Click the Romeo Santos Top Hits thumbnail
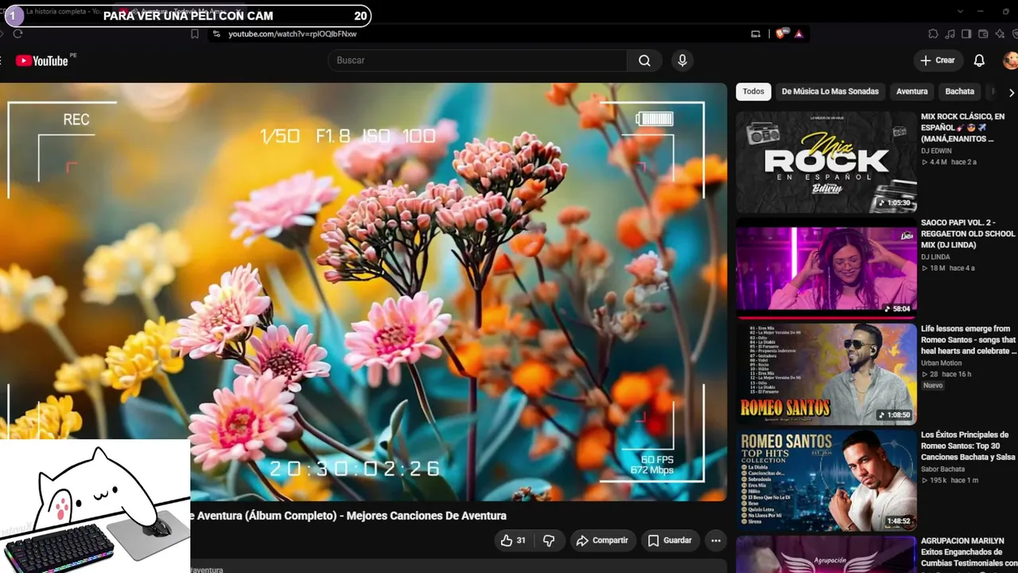The height and width of the screenshot is (573, 1018). point(826,480)
